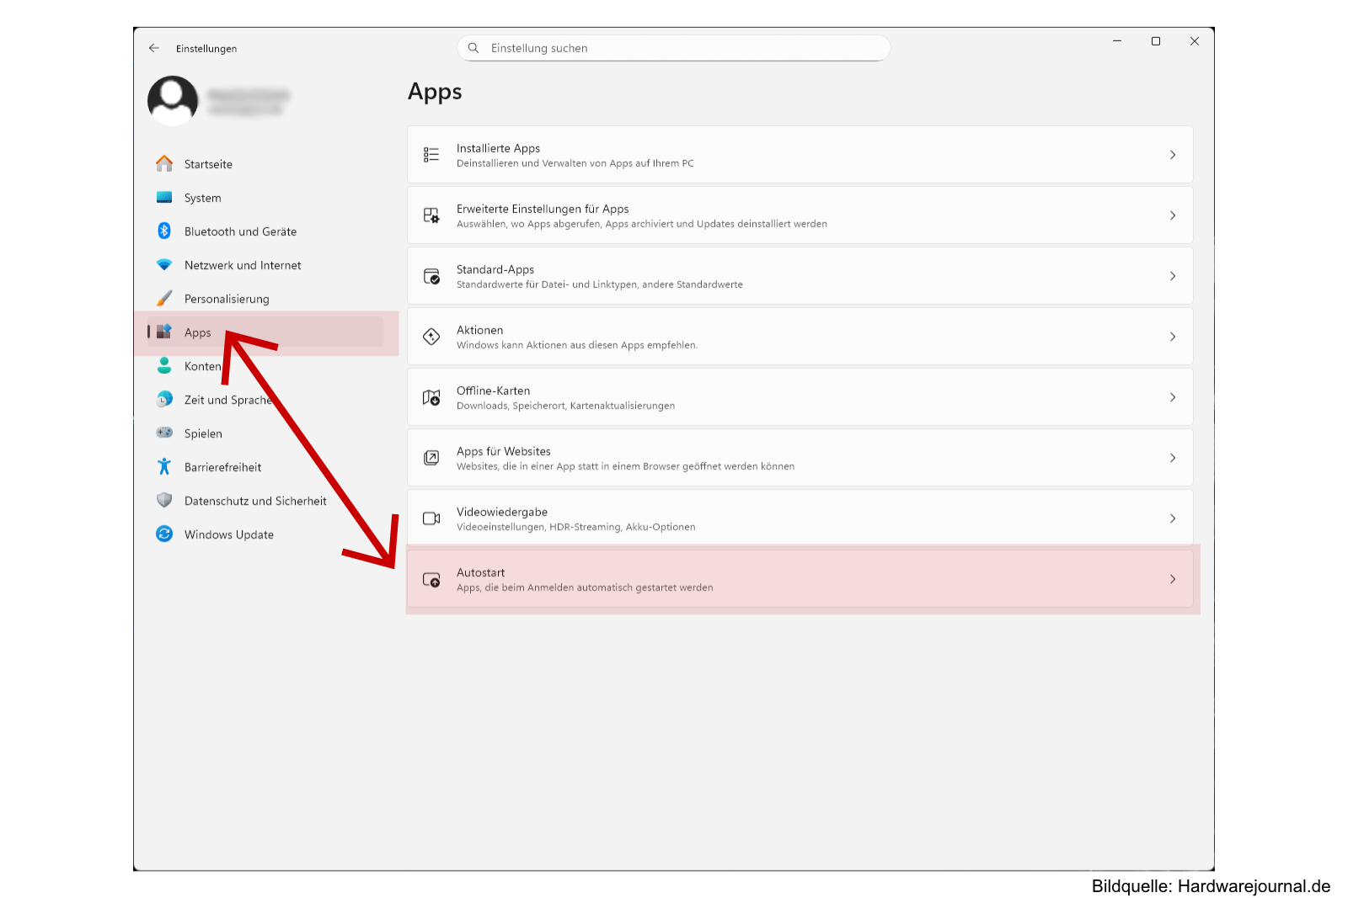Image resolution: width=1348 pixels, height=898 pixels.
Task: Go back using the arrow button
Action: point(154,48)
